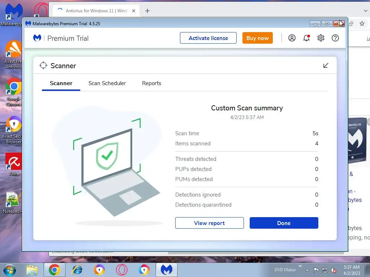
Task: Select the Antivirus for Windows 11 browser tab
Action: pos(95,11)
